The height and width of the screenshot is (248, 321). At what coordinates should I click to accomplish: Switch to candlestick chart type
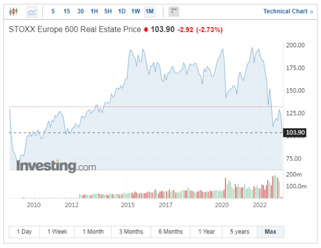pos(14,11)
